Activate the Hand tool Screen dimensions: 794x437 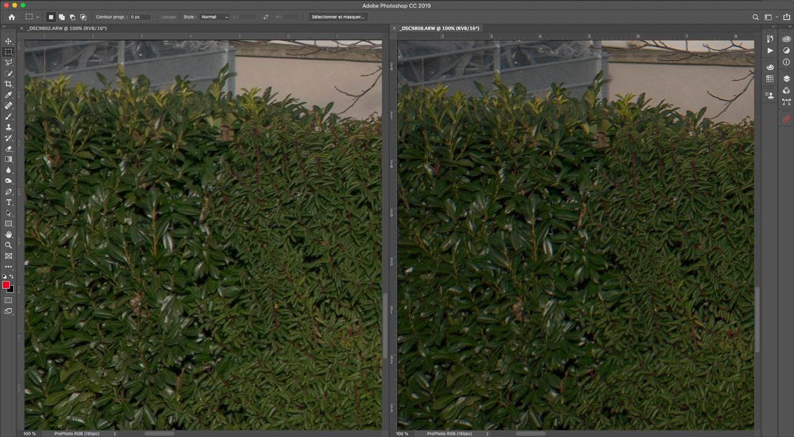(x=9, y=234)
